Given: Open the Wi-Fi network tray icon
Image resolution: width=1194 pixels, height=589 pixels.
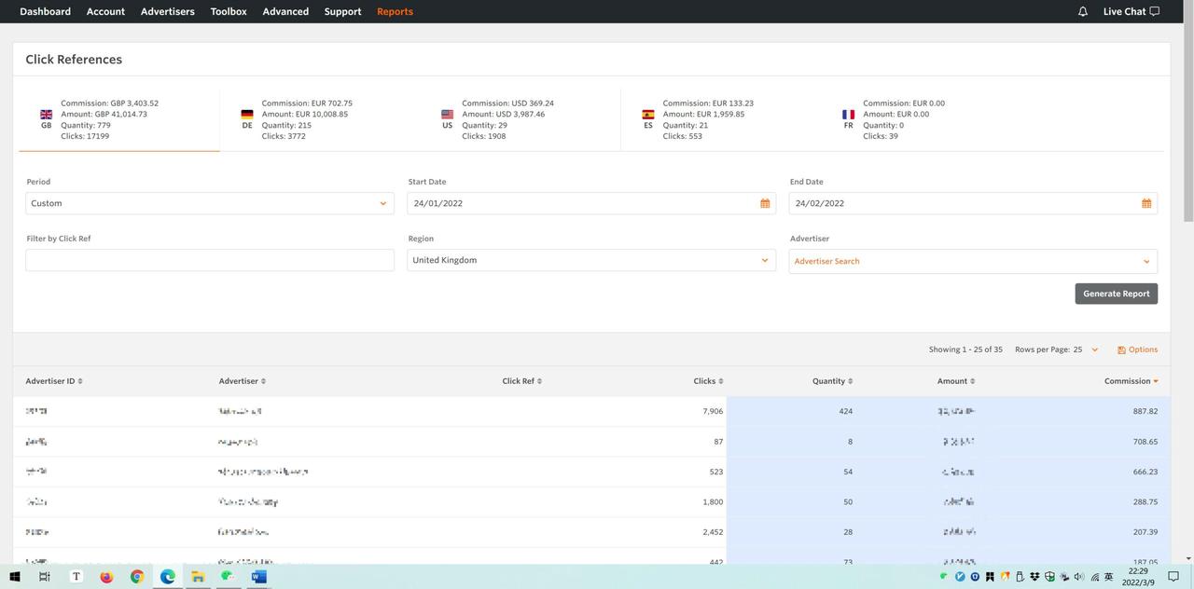Looking at the screenshot, I should point(1095,577).
